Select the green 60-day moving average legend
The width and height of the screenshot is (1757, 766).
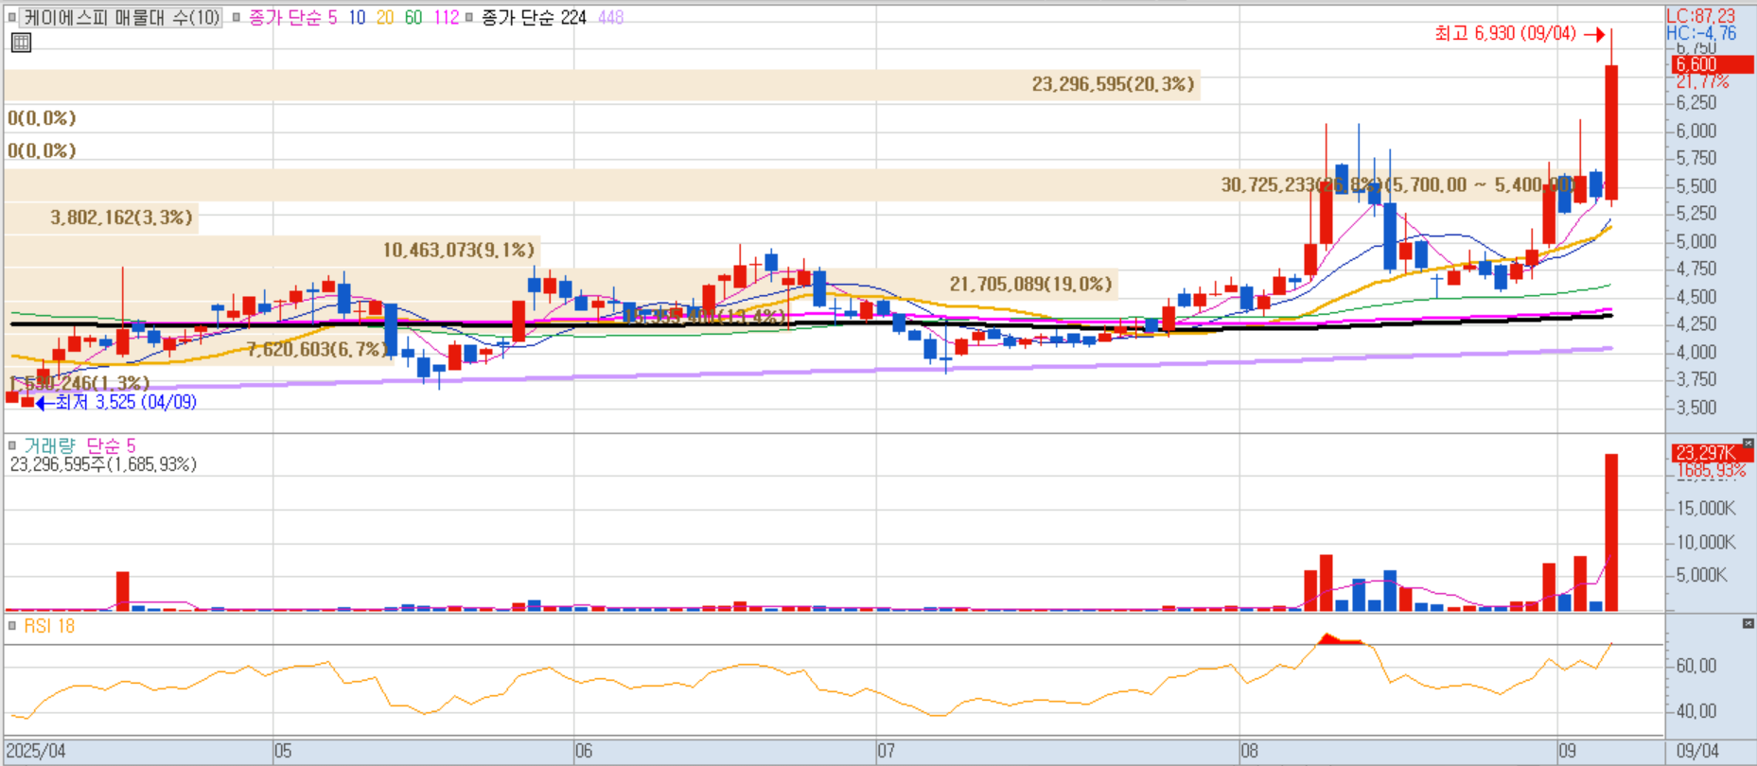point(413,17)
